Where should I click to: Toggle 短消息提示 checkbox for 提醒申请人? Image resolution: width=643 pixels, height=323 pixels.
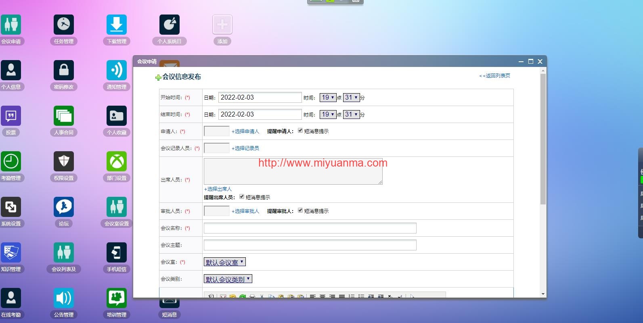[x=300, y=131]
